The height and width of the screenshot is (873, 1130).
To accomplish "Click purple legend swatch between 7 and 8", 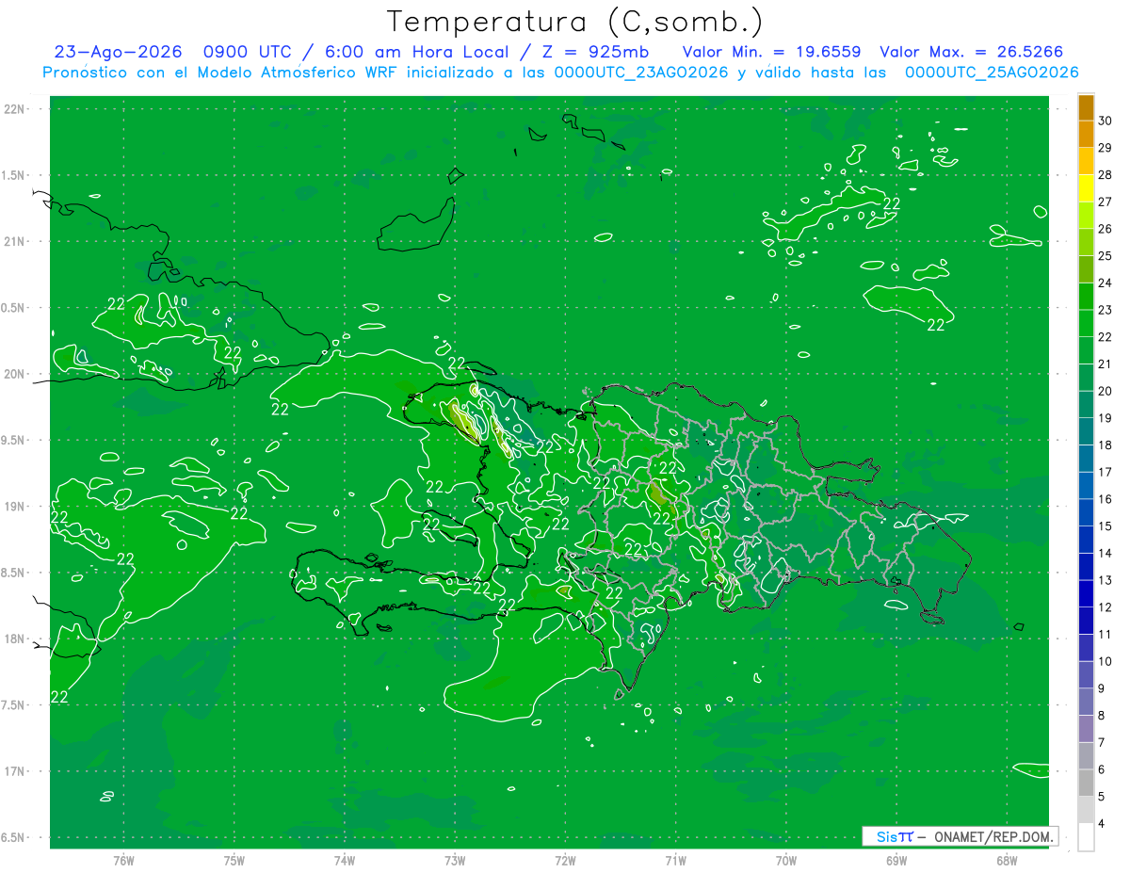I will (1086, 729).
